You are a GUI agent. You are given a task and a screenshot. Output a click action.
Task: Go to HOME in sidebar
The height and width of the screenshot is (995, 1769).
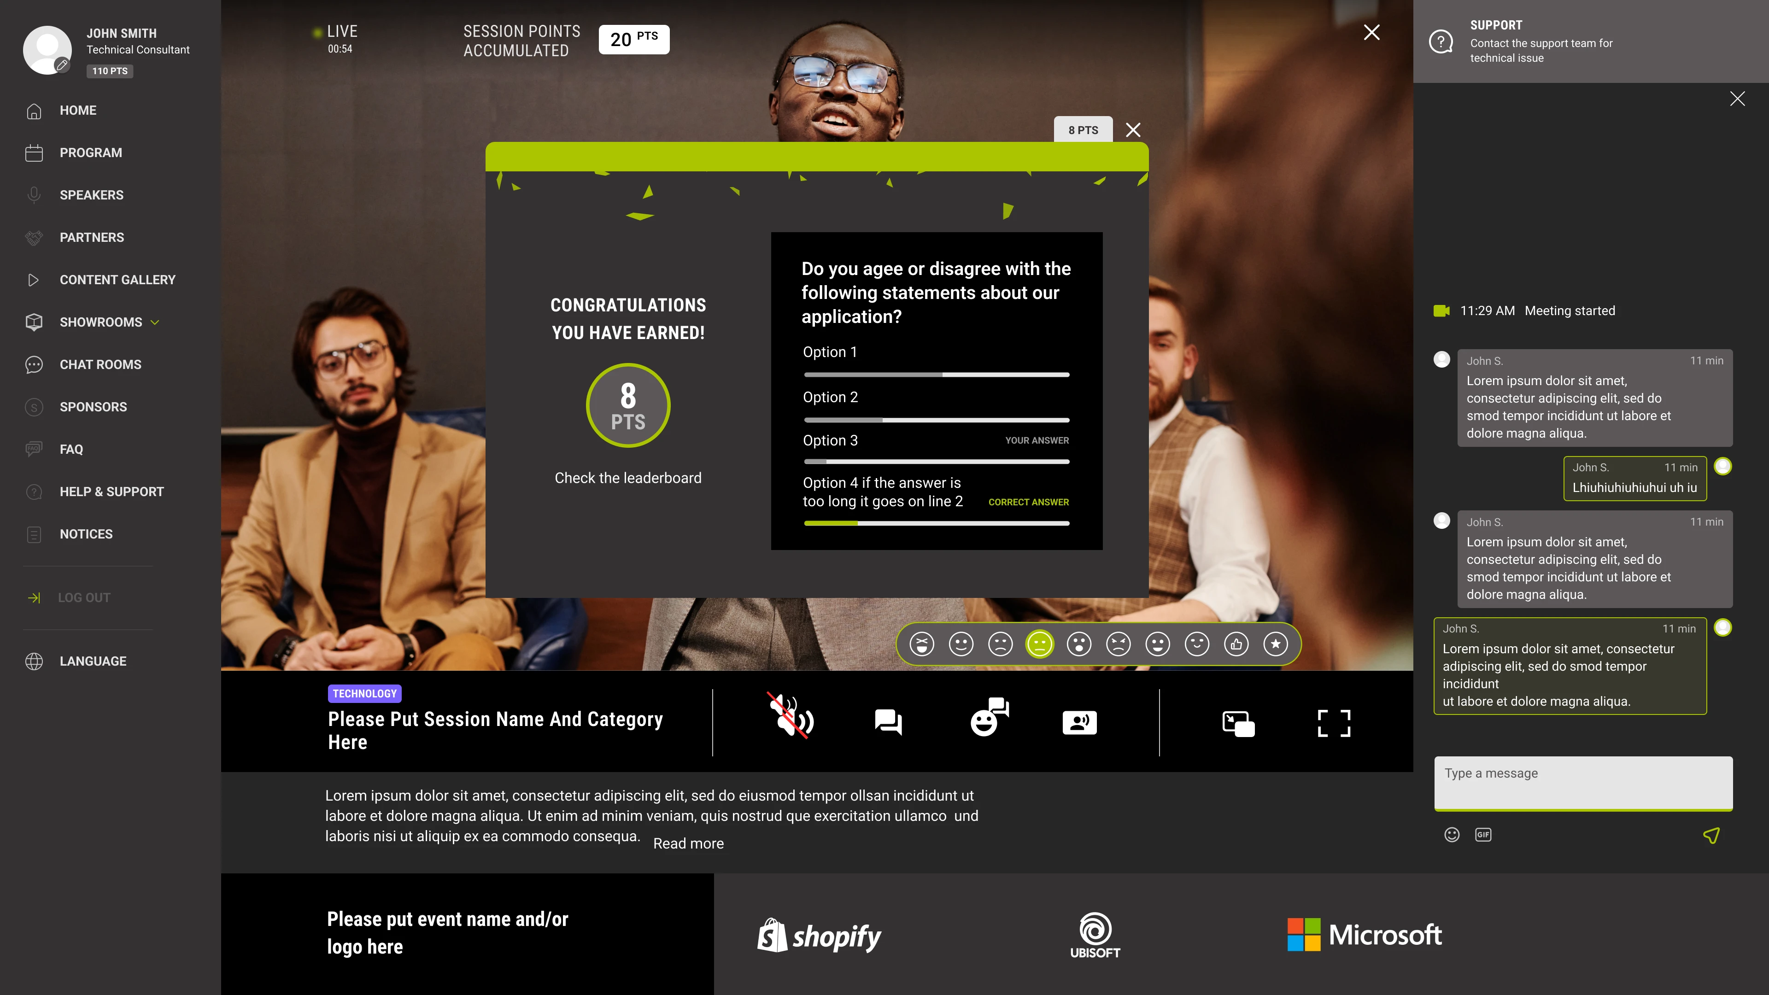coord(77,111)
